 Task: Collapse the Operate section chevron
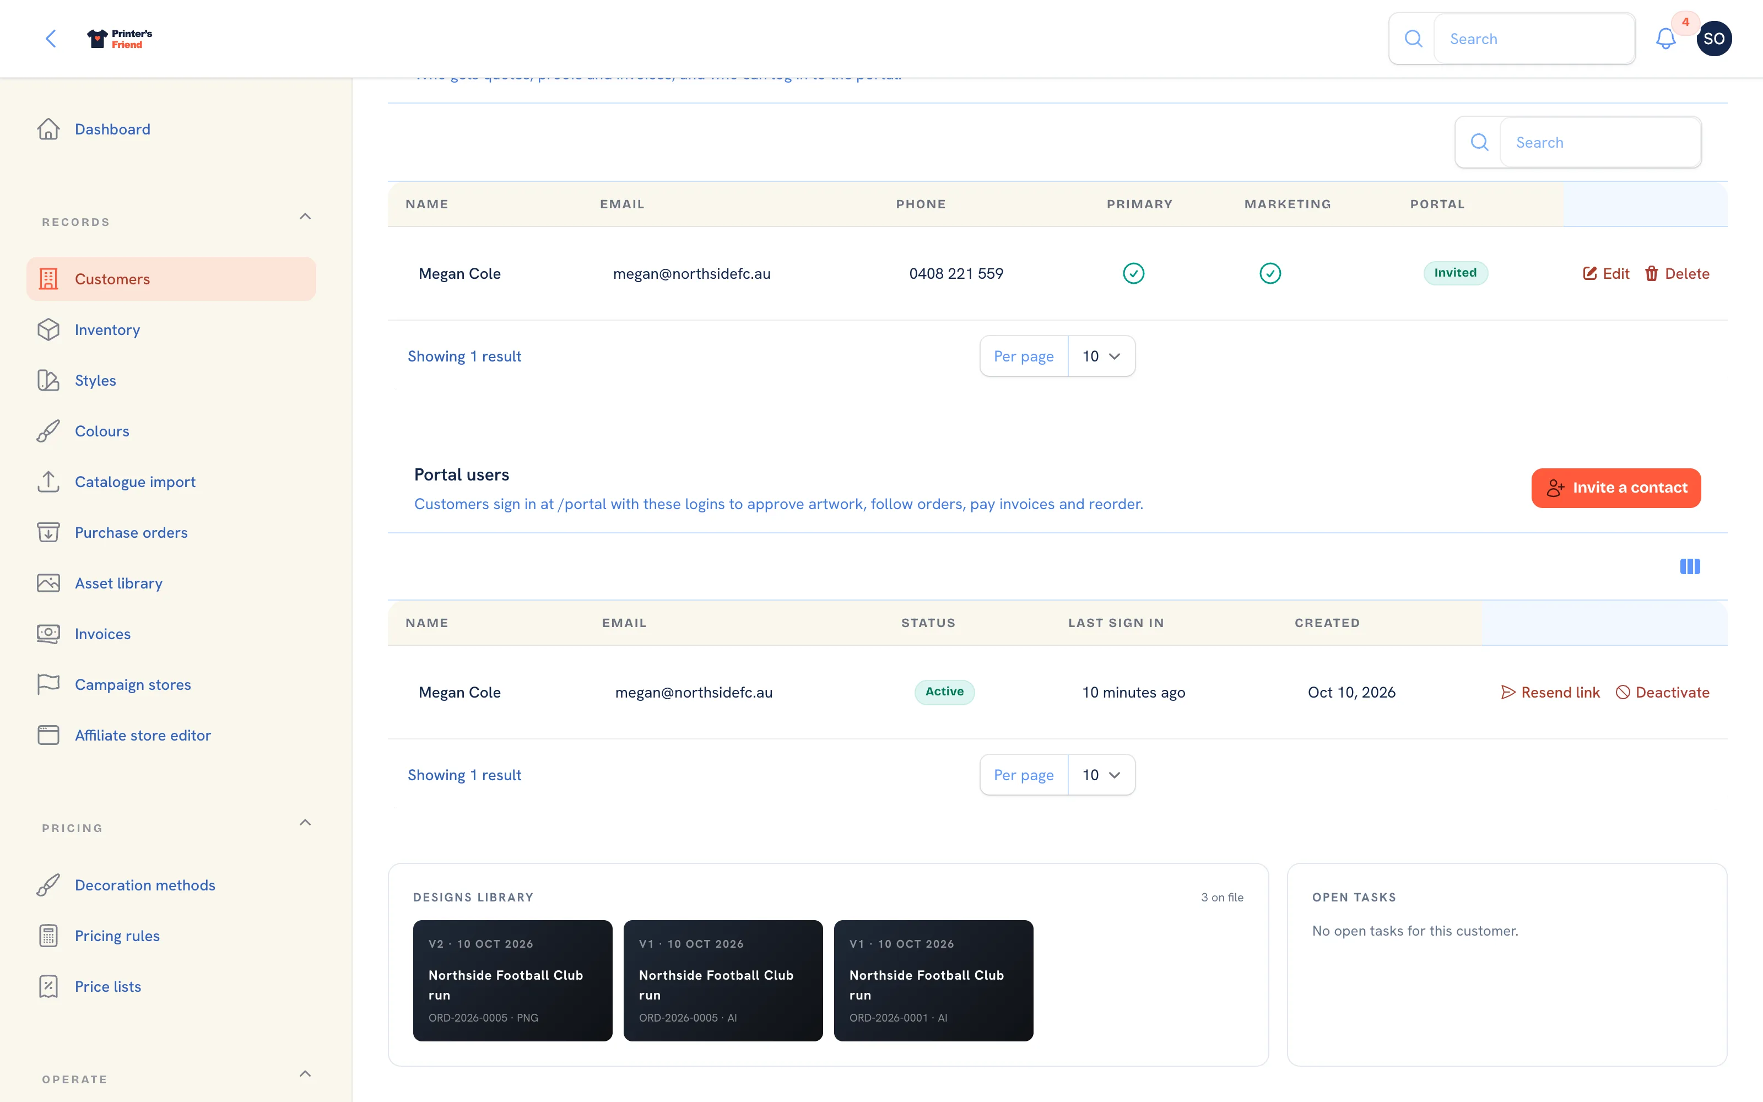305,1073
